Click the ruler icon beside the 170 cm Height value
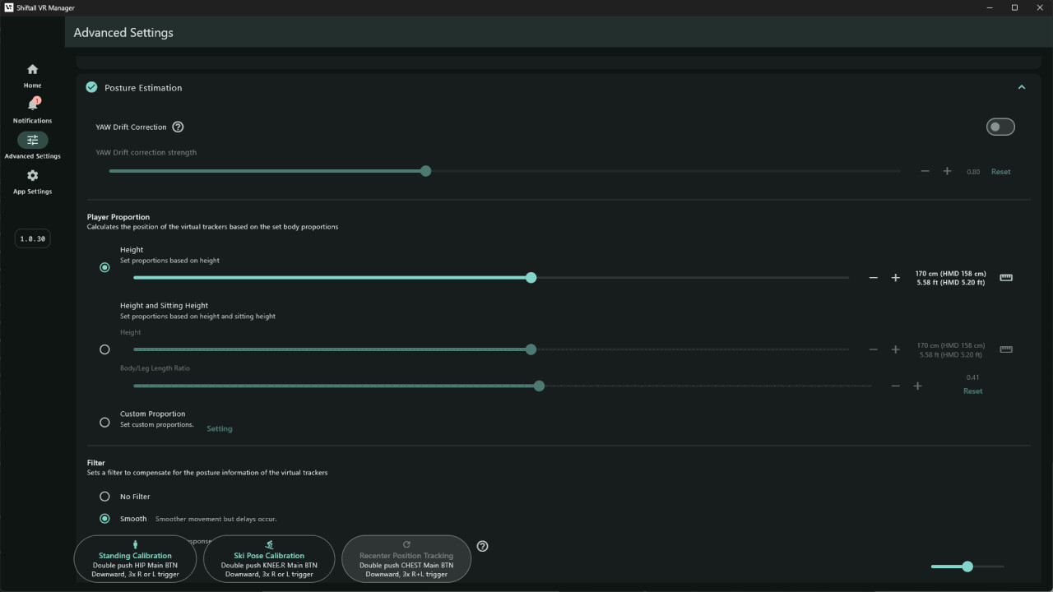This screenshot has height=592, width=1053. (x=1005, y=277)
